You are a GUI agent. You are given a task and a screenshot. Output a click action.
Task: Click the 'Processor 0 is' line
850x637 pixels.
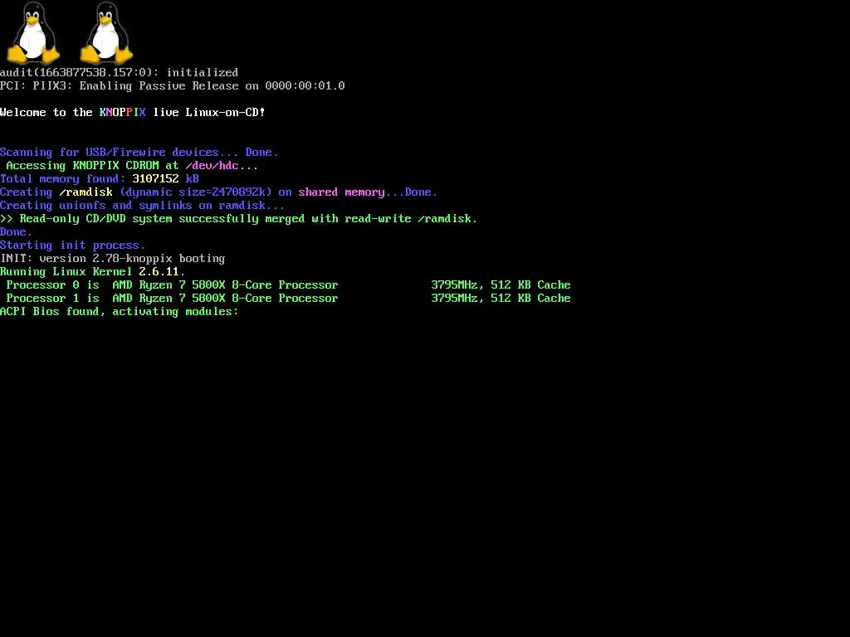point(288,285)
